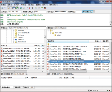The width and height of the screenshot is (112, 92).
Task: Click the username field showing joviku
Action: click(x=40, y=12)
